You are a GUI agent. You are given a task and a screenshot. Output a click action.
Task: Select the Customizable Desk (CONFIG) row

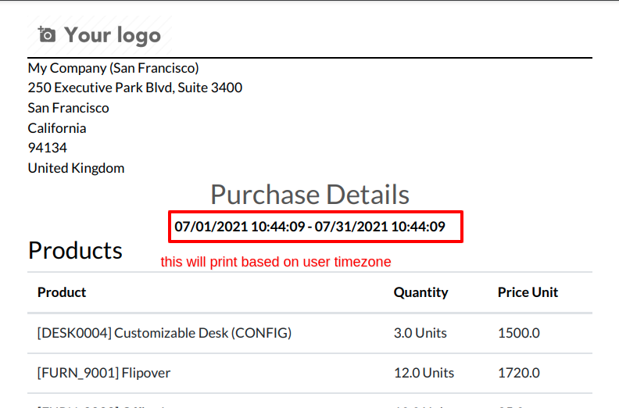[x=310, y=333]
